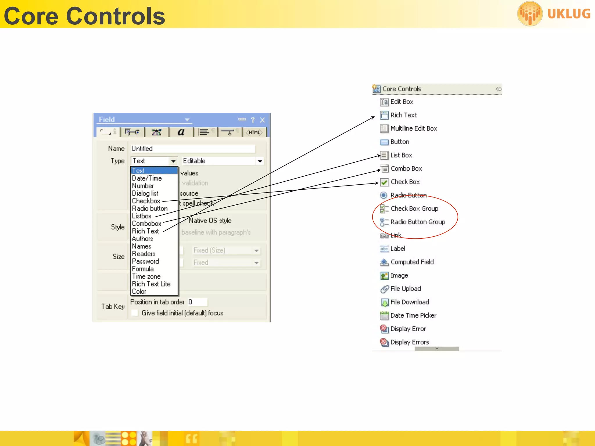Select the Display Errors icon

pos(384,342)
